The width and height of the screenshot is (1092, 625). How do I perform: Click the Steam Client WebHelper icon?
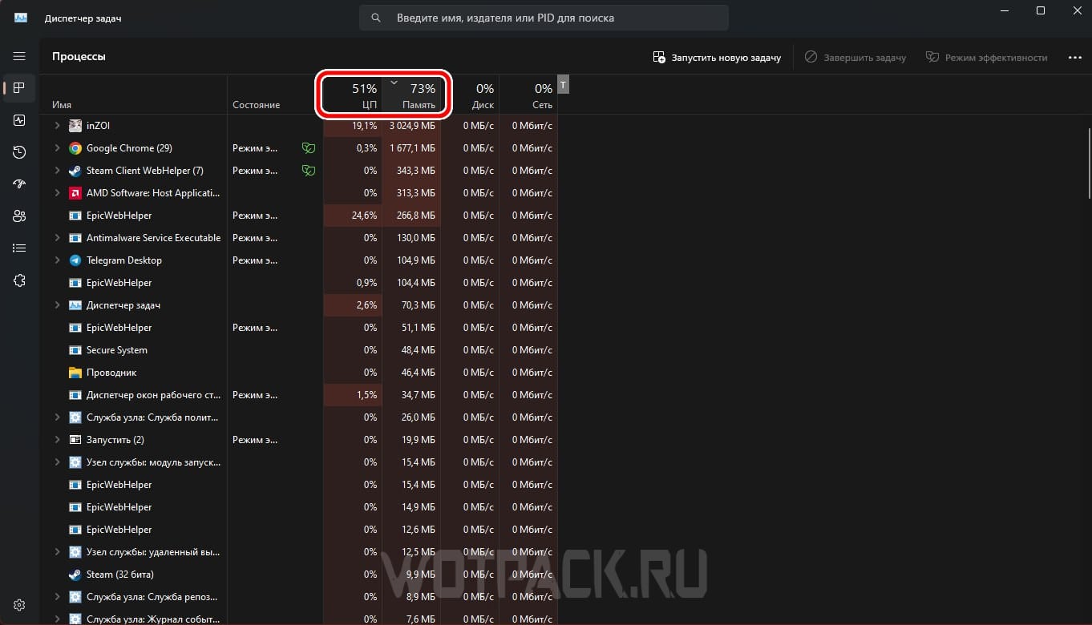[x=75, y=171]
